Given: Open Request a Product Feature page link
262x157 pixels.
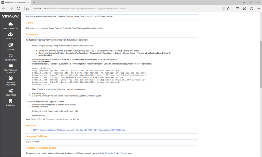Looking at the screenshot, I should tap(116, 153).
